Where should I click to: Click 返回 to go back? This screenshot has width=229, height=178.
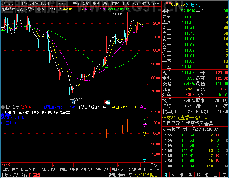point(156,3)
